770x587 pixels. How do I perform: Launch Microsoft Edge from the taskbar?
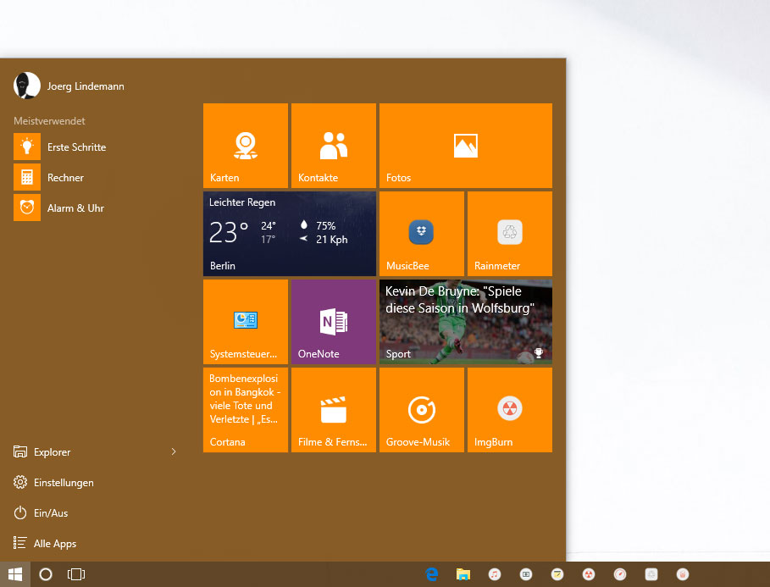432,574
